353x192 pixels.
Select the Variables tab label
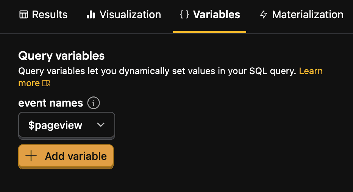tap(216, 15)
